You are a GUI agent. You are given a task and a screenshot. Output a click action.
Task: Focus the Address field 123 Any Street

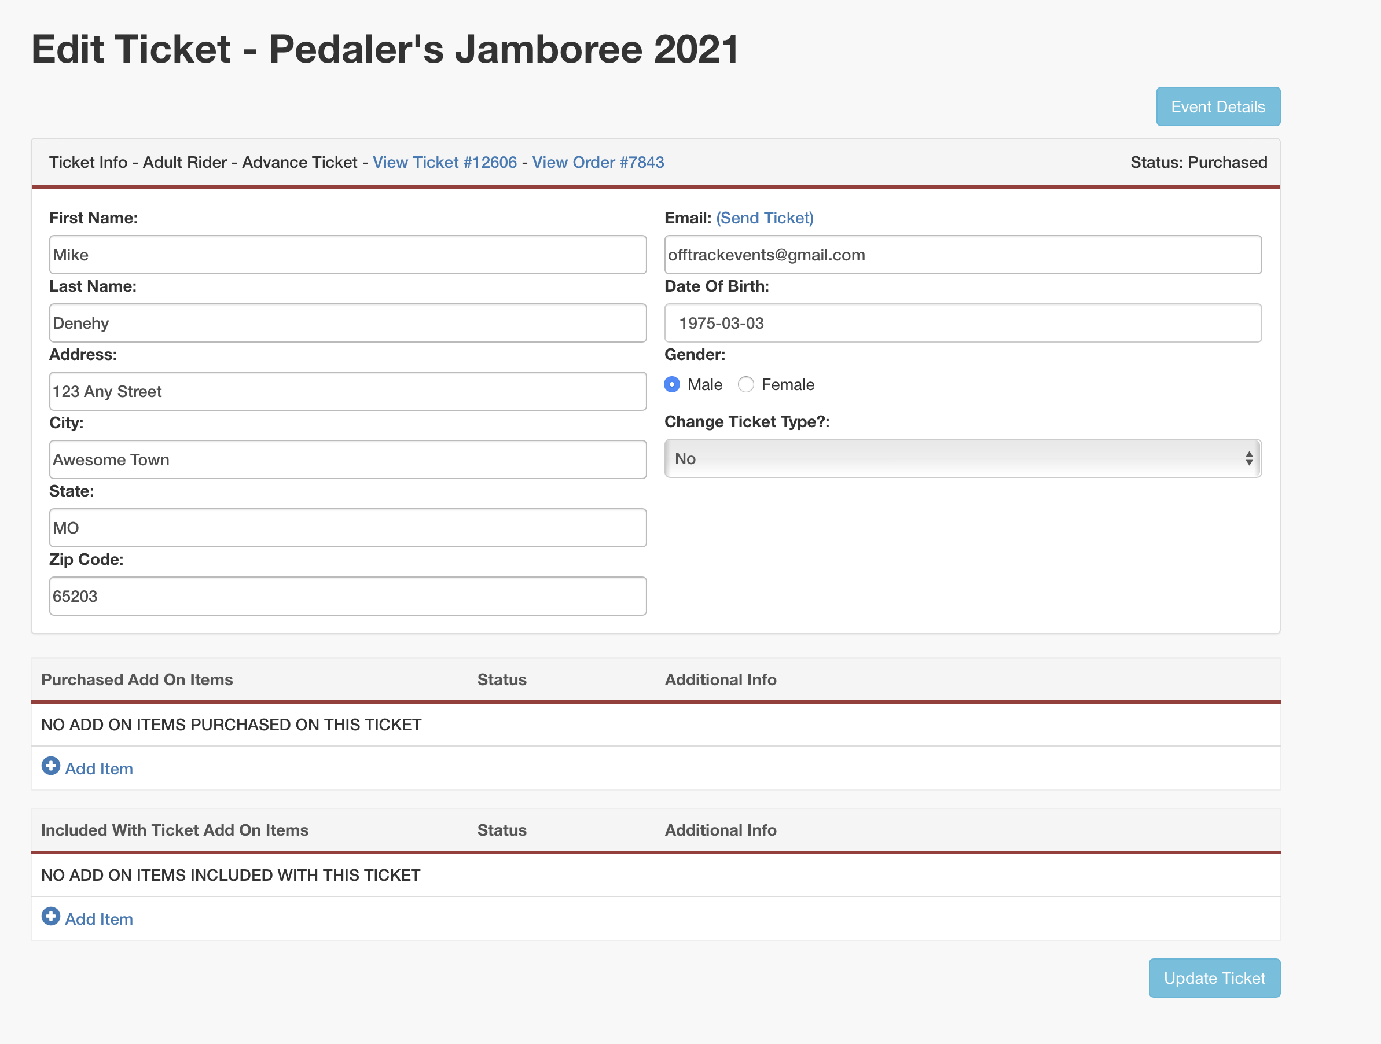(348, 391)
